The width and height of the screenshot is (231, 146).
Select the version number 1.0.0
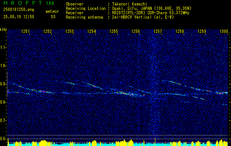click(x=50, y=3)
